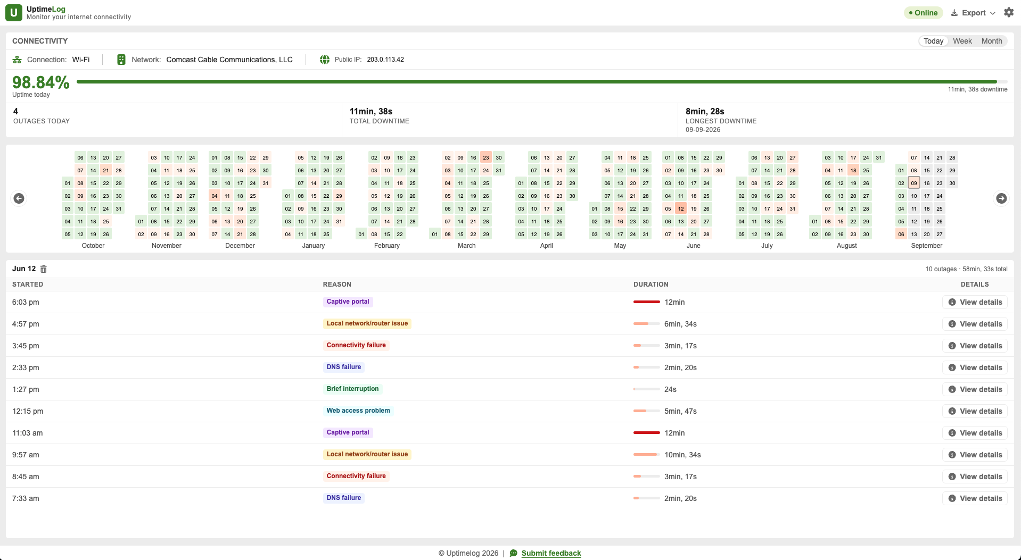Click the 98.84% uptime value
This screenshot has width=1021, height=560.
[x=41, y=82]
